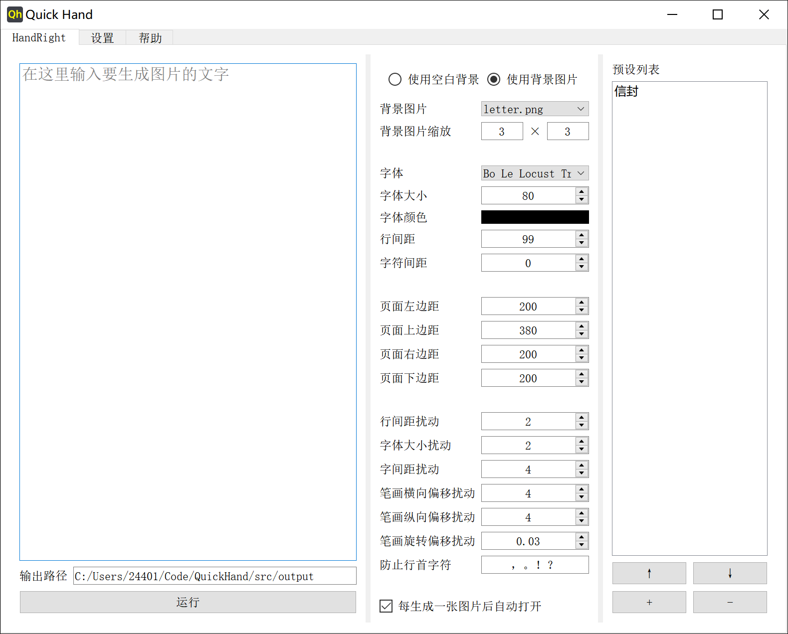Click the 页面上边距 value field showing 380

click(x=528, y=330)
